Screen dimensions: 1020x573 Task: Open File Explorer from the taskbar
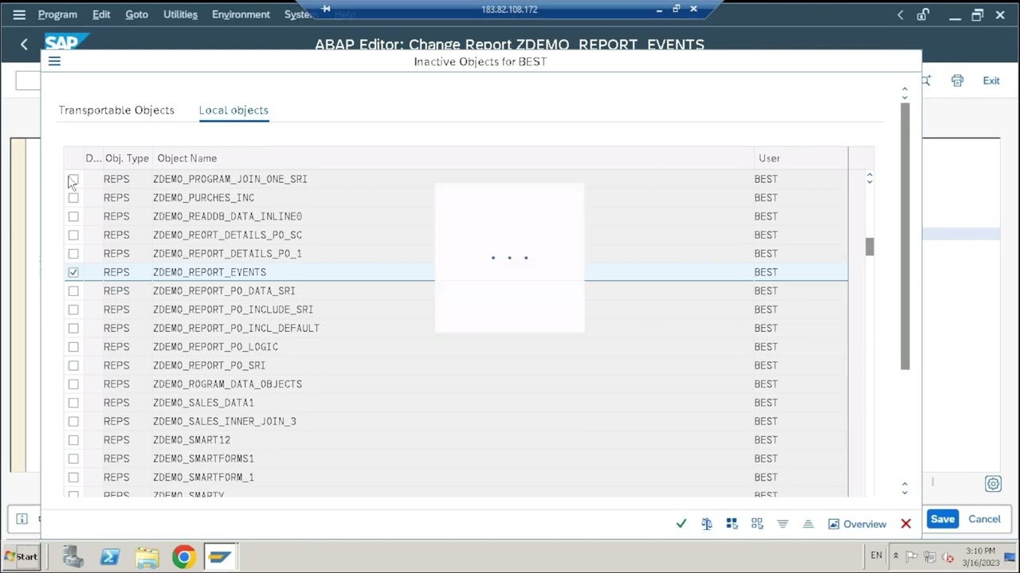[147, 557]
